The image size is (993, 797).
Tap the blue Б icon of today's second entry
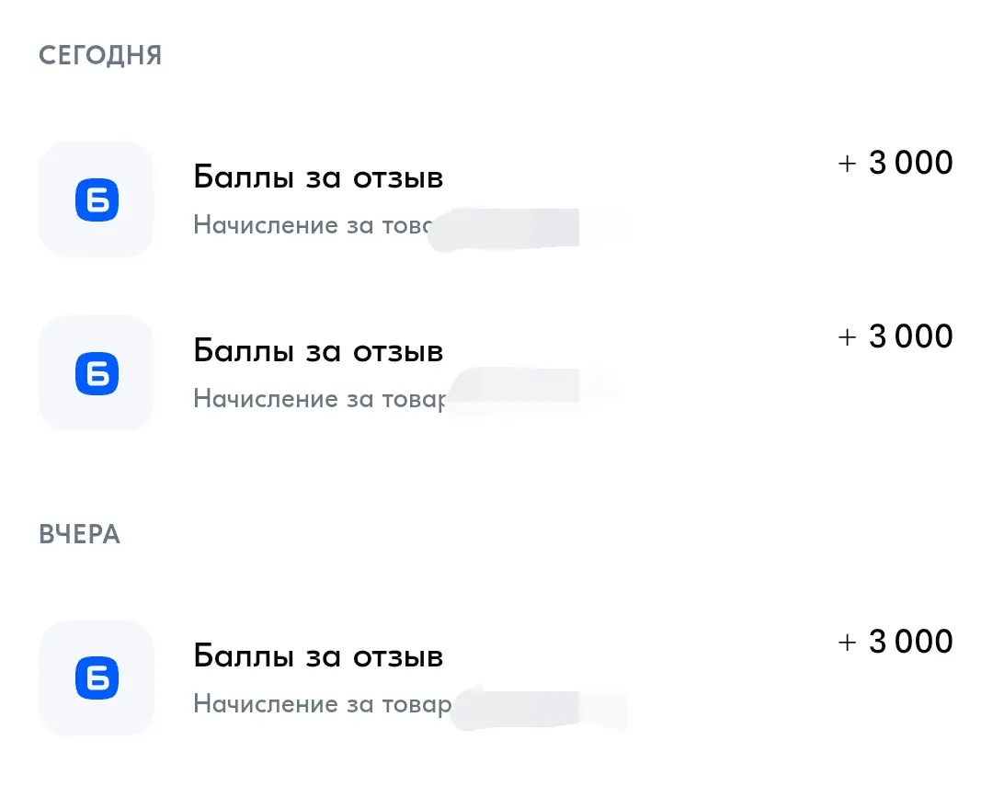tap(97, 373)
